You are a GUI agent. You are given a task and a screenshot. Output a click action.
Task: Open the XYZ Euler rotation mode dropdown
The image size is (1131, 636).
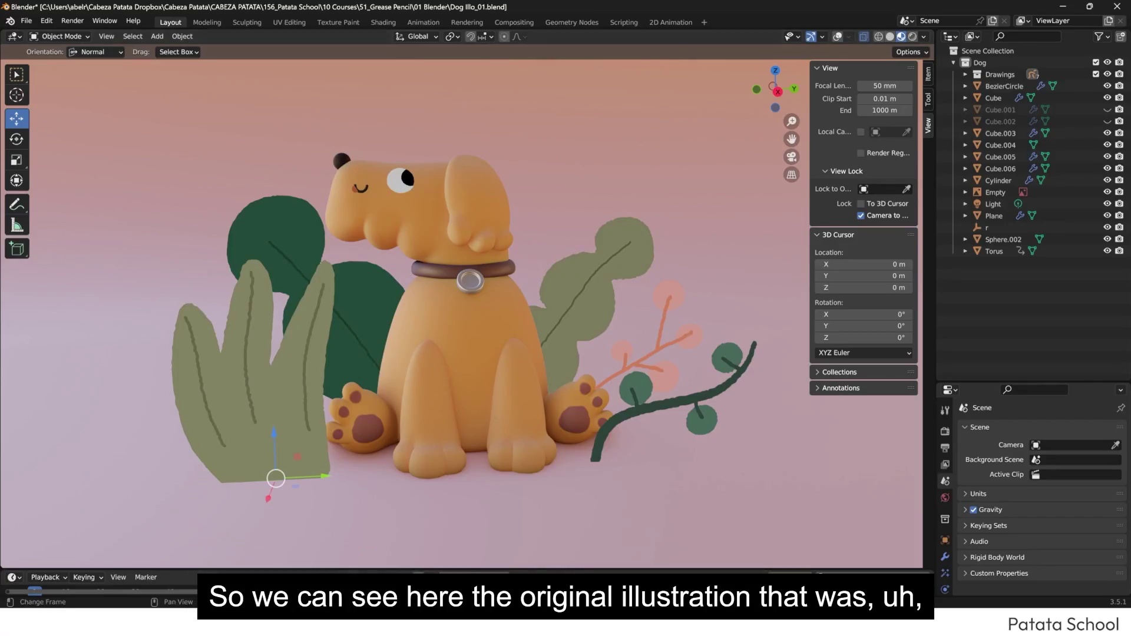tap(864, 353)
